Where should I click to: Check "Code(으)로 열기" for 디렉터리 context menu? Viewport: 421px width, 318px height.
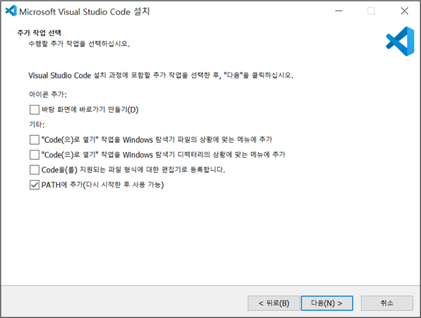[x=35, y=155]
